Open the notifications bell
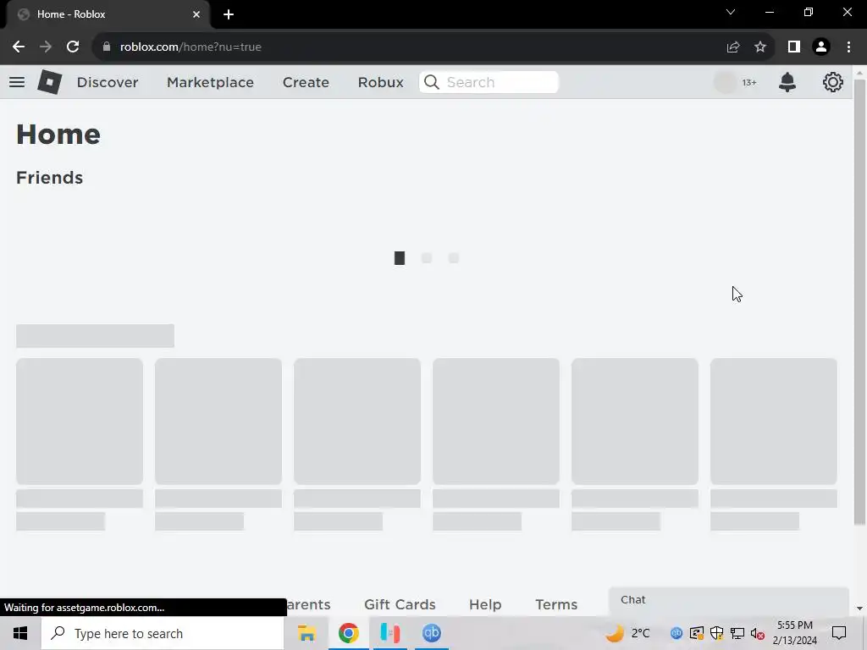The image size is (867, 650). coord(787,82)
